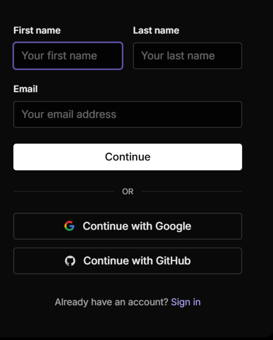Click the 'First name' label
The width and height of the screenshot is (273, 340).
click(37, 30)
